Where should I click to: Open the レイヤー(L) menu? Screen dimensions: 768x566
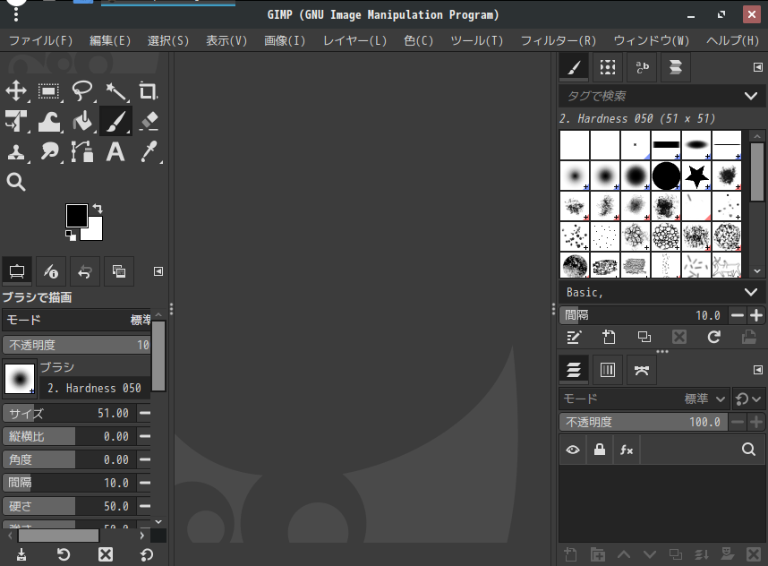354,40
